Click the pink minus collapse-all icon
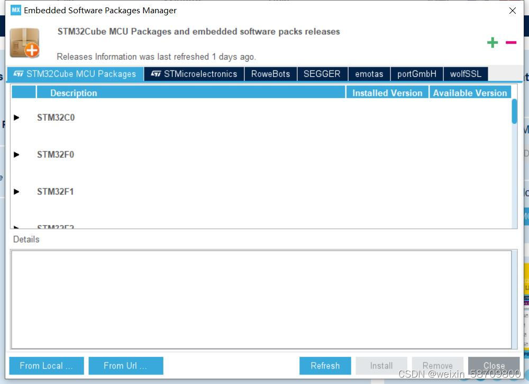The height and width of the screenshot is (384, 529). 511,42
